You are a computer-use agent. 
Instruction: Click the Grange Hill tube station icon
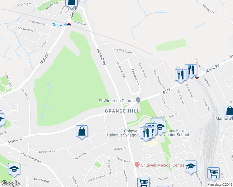coord(197,77)
